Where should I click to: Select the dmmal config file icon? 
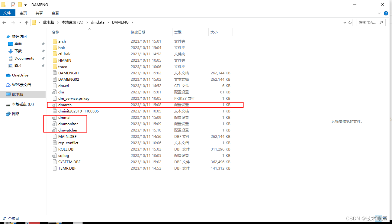click(55, 117)
